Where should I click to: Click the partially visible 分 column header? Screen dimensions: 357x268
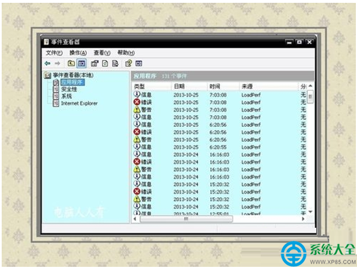(303, 87)
